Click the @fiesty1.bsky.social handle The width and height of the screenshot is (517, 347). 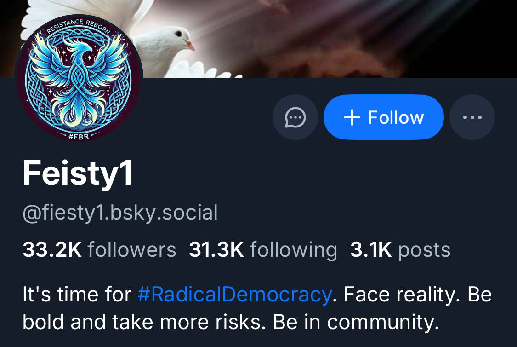pos(120,213)
